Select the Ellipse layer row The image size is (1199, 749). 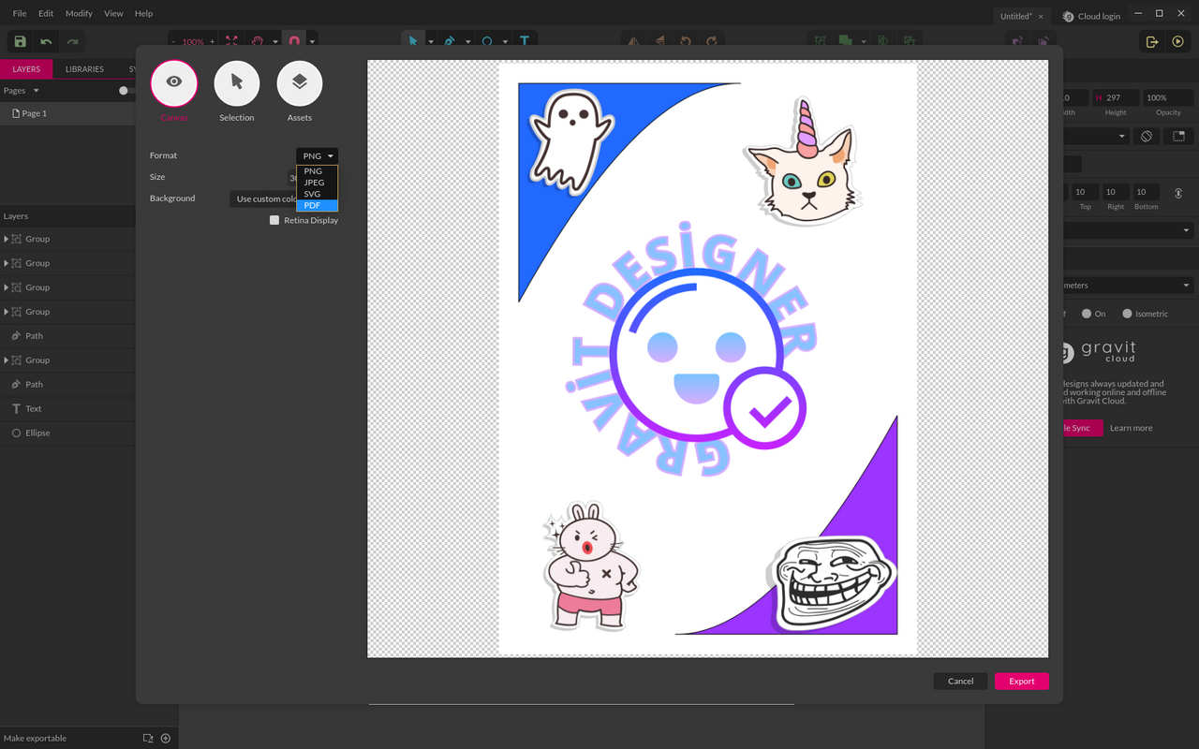point(67,433)
